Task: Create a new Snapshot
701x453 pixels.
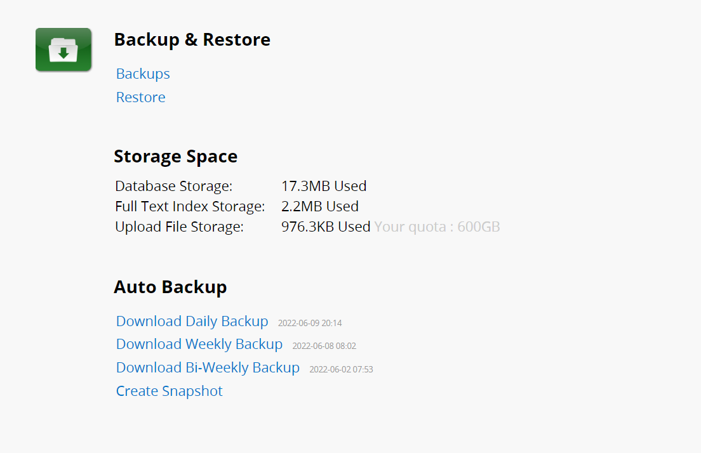Action: click(x=170, y=391)
